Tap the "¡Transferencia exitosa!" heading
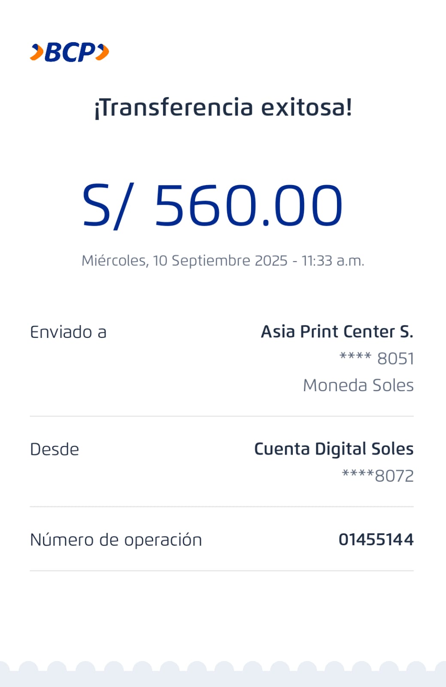This screenshot has height=687, width=446. point(223,107)
